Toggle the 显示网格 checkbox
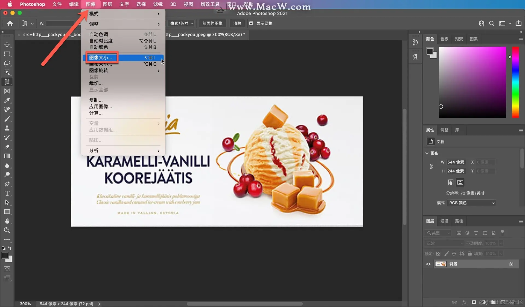This screenshot has height=307, width=525. click(251, 23)
